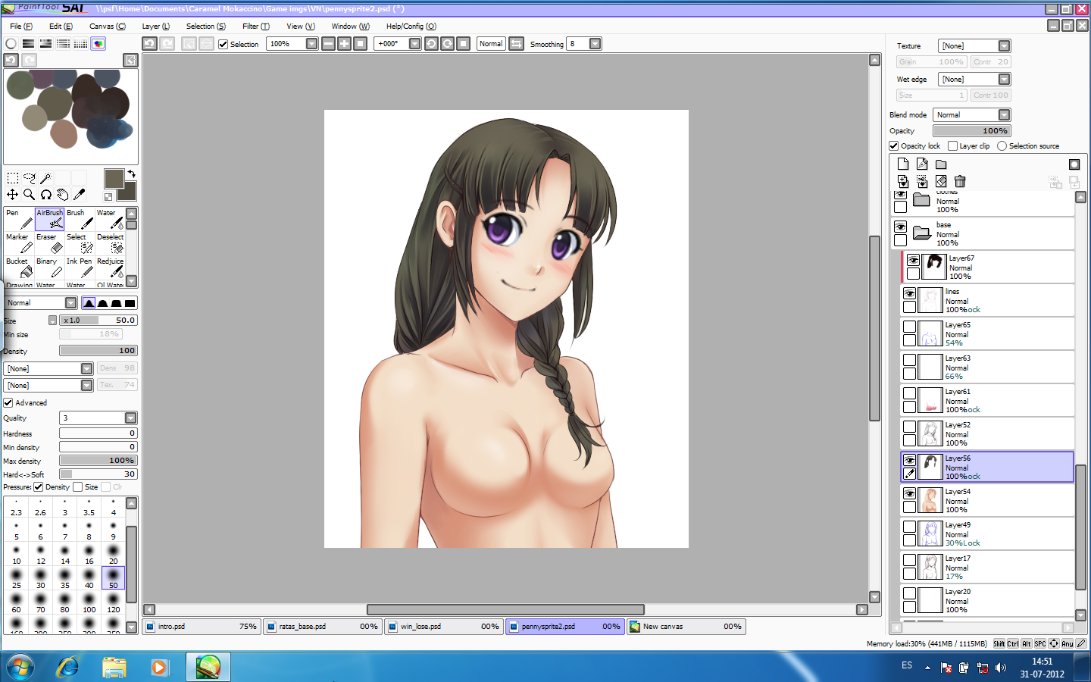Choose the Ink Pen tool
Image resolution: width=1091 pixels, height=682 pixels.
click(80, 267)
